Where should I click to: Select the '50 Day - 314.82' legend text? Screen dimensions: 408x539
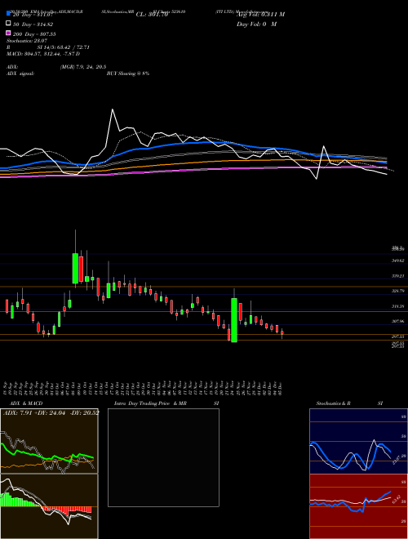[33, 24]
